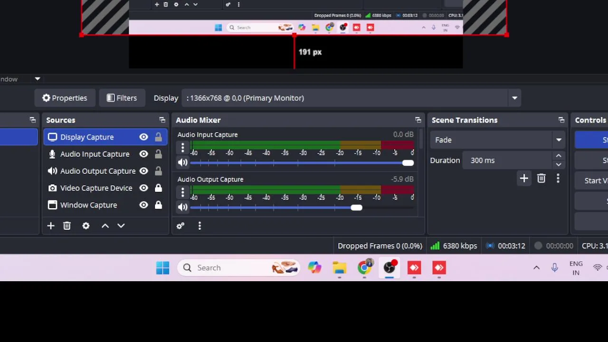Open Audio Input Capture three-dot options

point(182,148)
